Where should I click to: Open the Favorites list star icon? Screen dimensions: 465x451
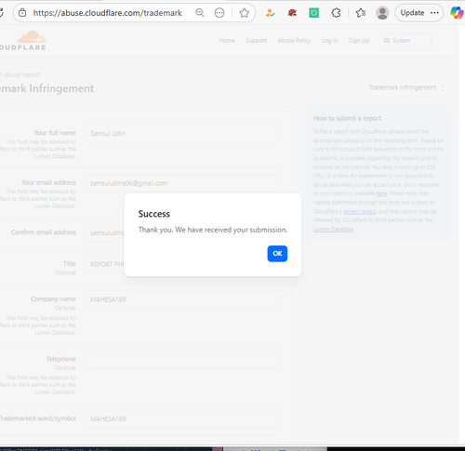(361, 13)
